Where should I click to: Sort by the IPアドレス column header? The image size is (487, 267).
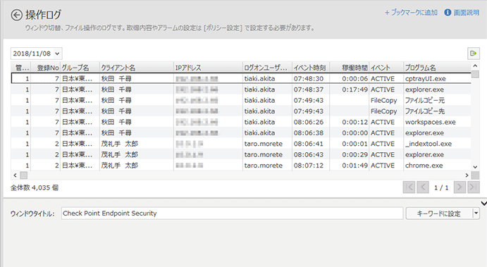coord(208,68)
